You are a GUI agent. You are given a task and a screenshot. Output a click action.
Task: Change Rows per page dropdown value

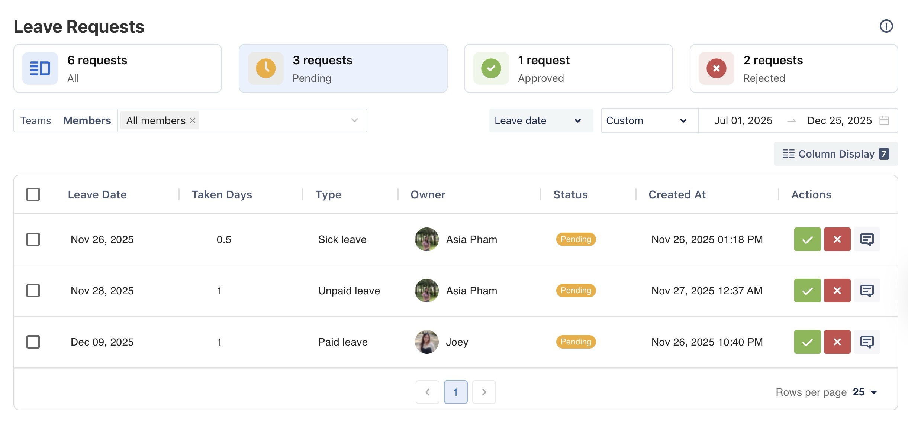click(865, 392)
